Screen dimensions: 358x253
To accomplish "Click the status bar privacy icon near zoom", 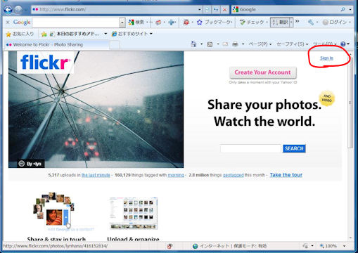I will (305, 246).
